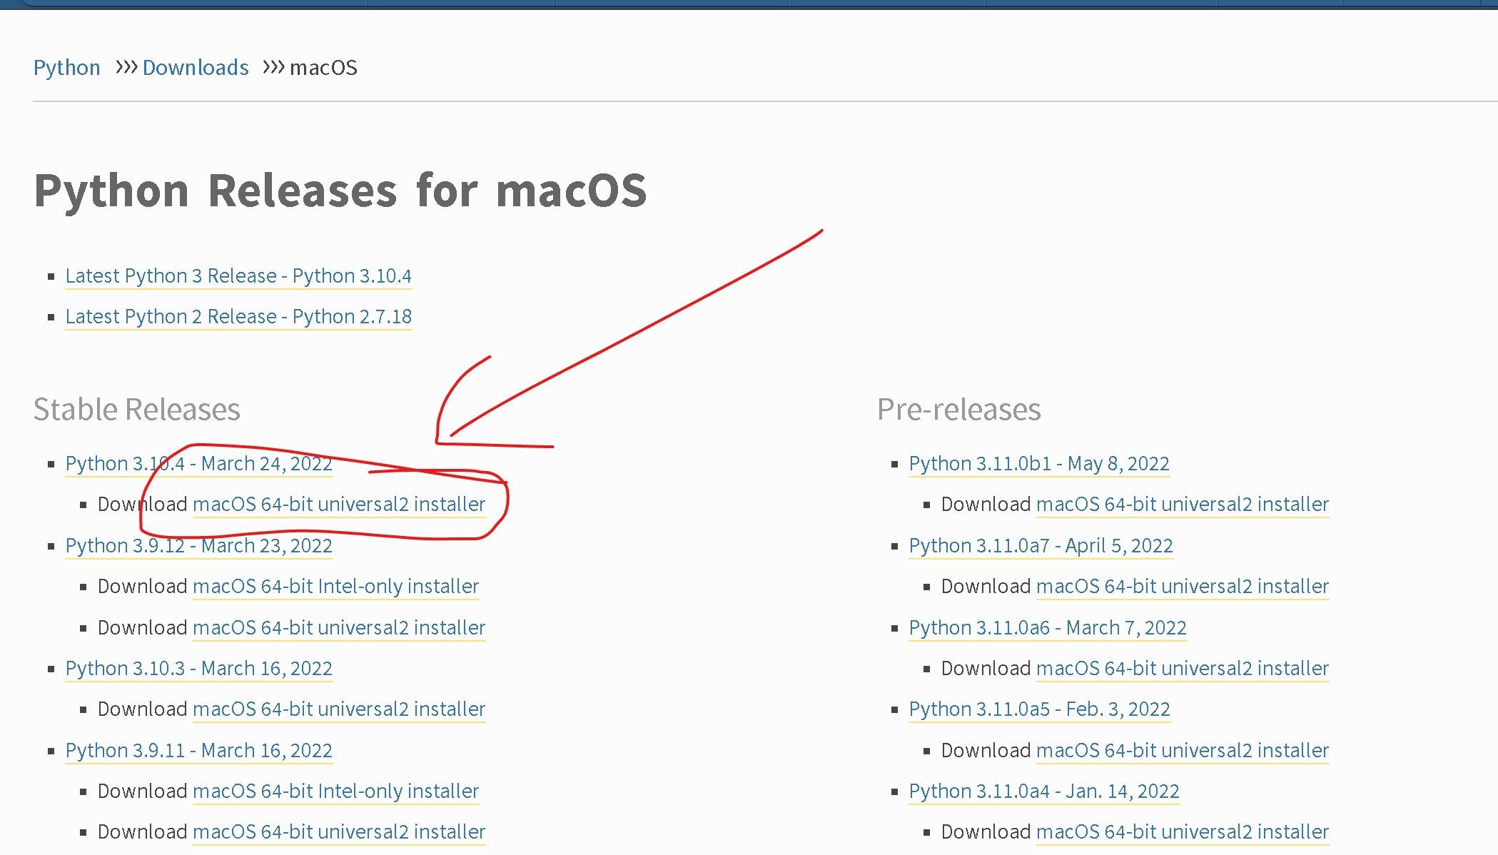Download universal2 installer under Python 3.11.0b1

pyautogui.click(x=1183, y=505)
